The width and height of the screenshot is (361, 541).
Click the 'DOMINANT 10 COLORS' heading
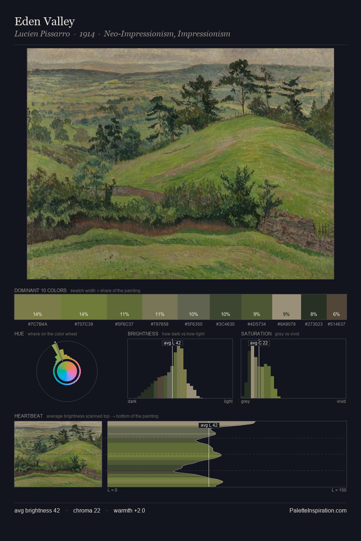(40, 290)
